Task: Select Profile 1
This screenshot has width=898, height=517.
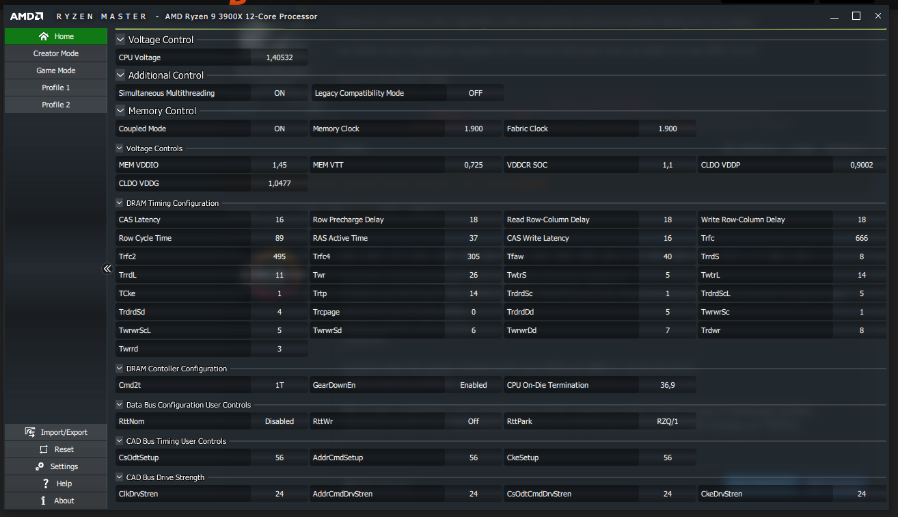Action: (x=56, y=88)
